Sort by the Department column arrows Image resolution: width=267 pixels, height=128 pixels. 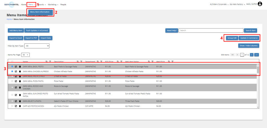click(98, 61)
